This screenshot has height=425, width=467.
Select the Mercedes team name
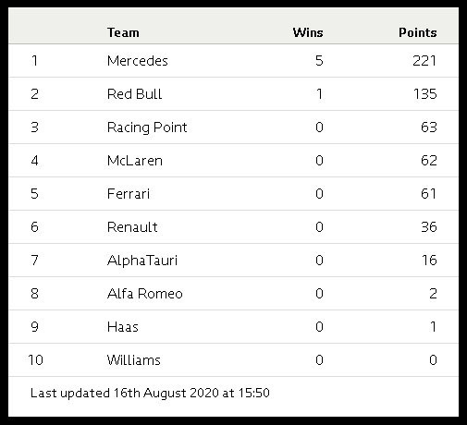[138, 61]
